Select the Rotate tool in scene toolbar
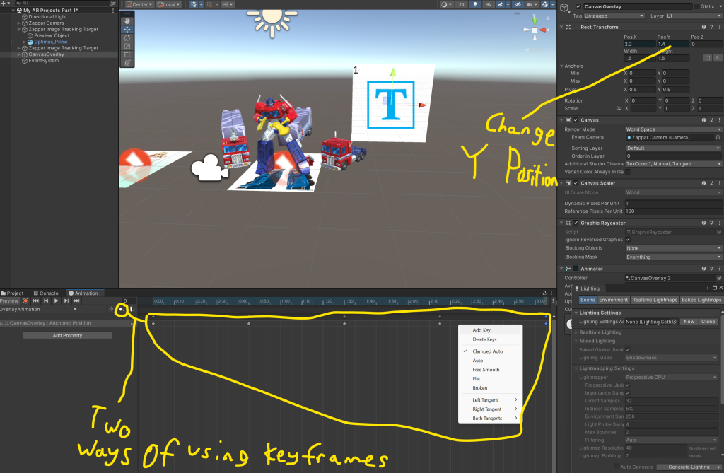The width and height of the screenshot is (724, 473). point(127,37)
